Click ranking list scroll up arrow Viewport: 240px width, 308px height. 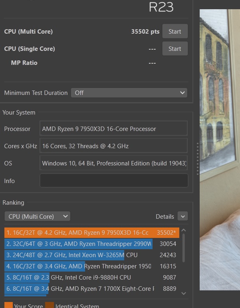184,230
